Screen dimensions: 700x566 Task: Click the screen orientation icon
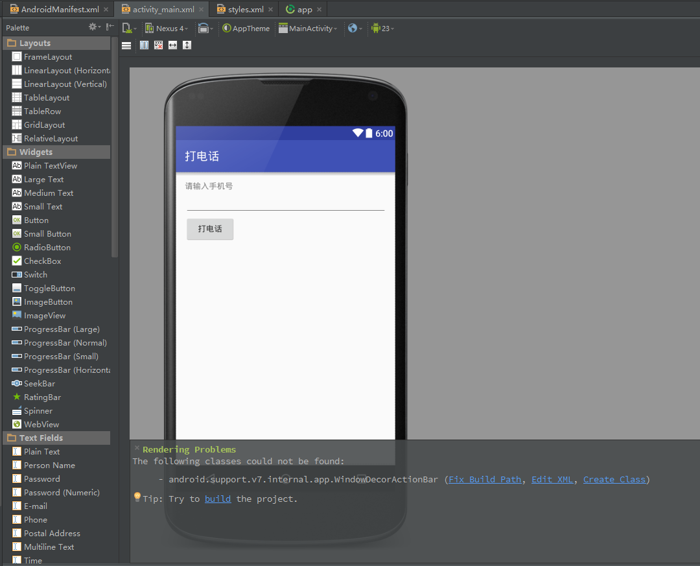205,29
